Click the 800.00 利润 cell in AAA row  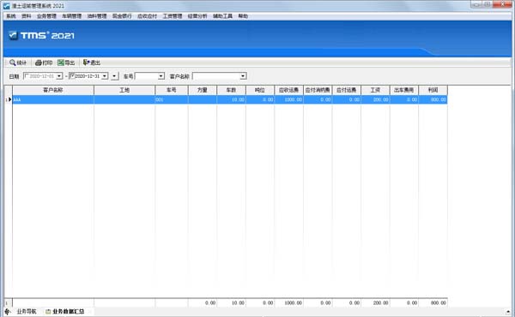pyautogui.click(x=433, y=99)
